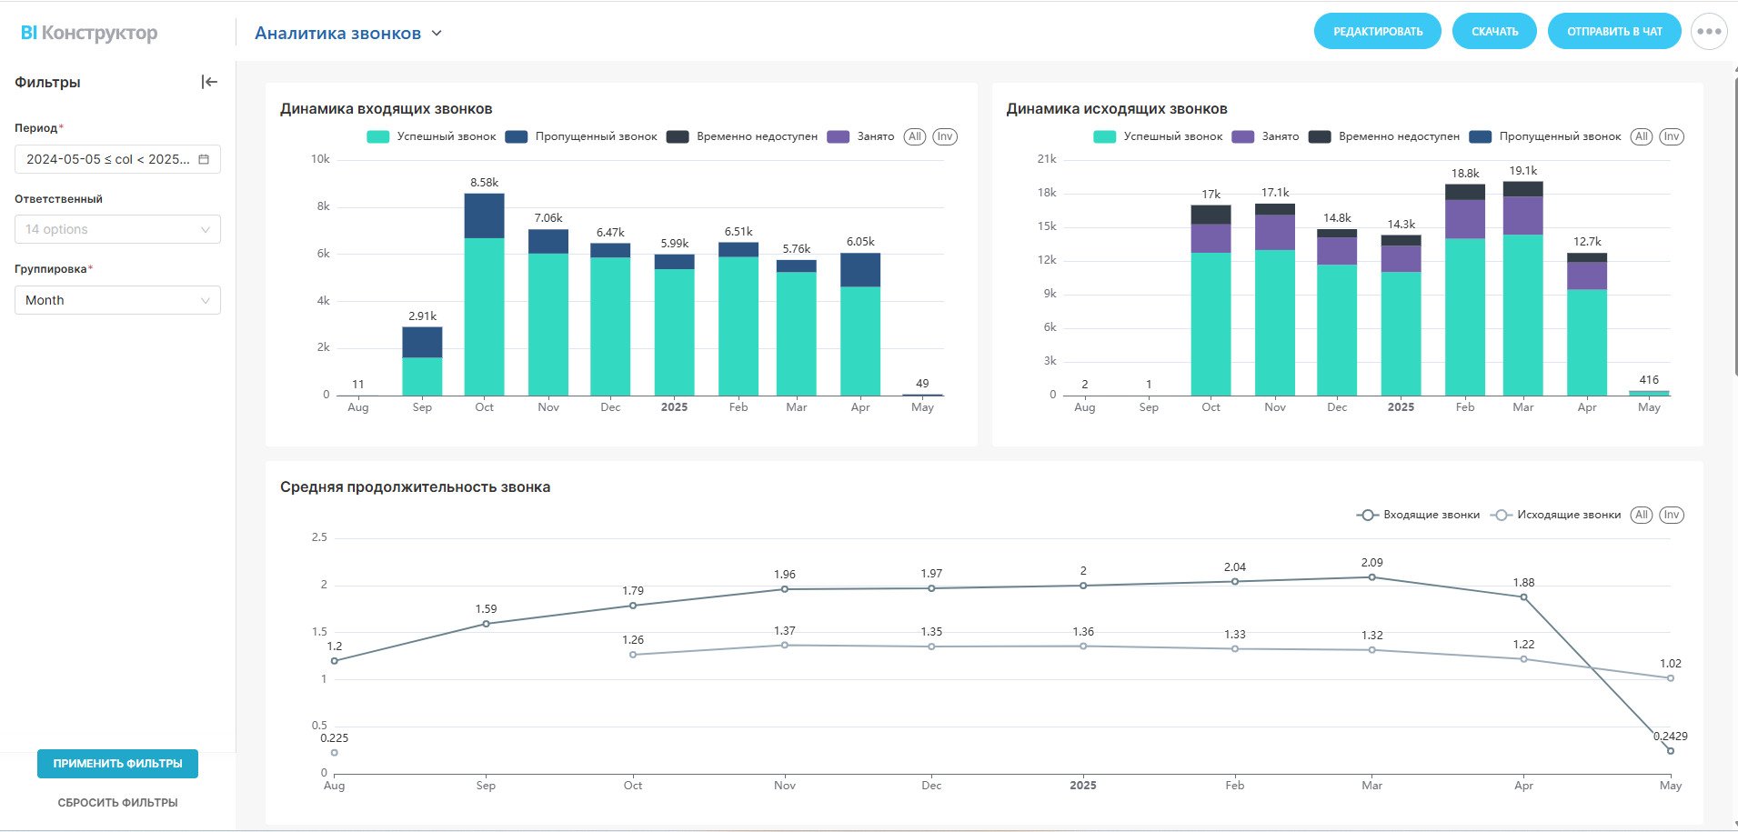Click the October bar in incoming calls chart

pyautogui.click(x=484, y=295)
